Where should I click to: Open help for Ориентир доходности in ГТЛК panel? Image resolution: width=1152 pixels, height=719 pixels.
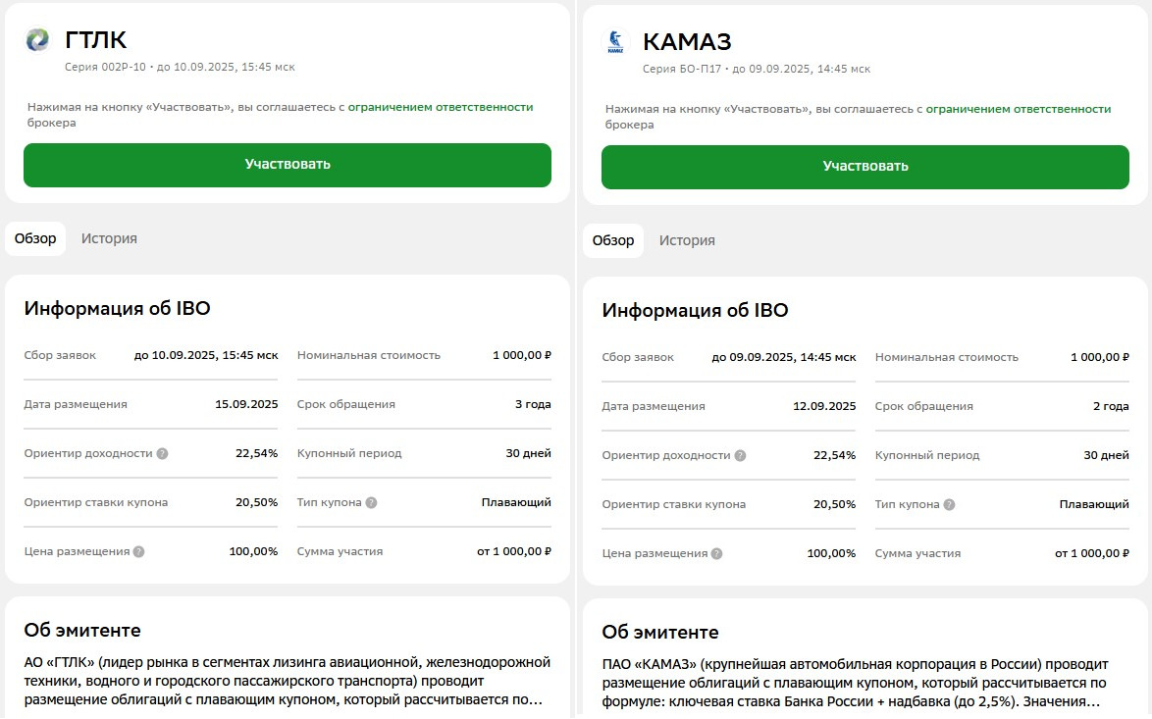tap(162, 454)
